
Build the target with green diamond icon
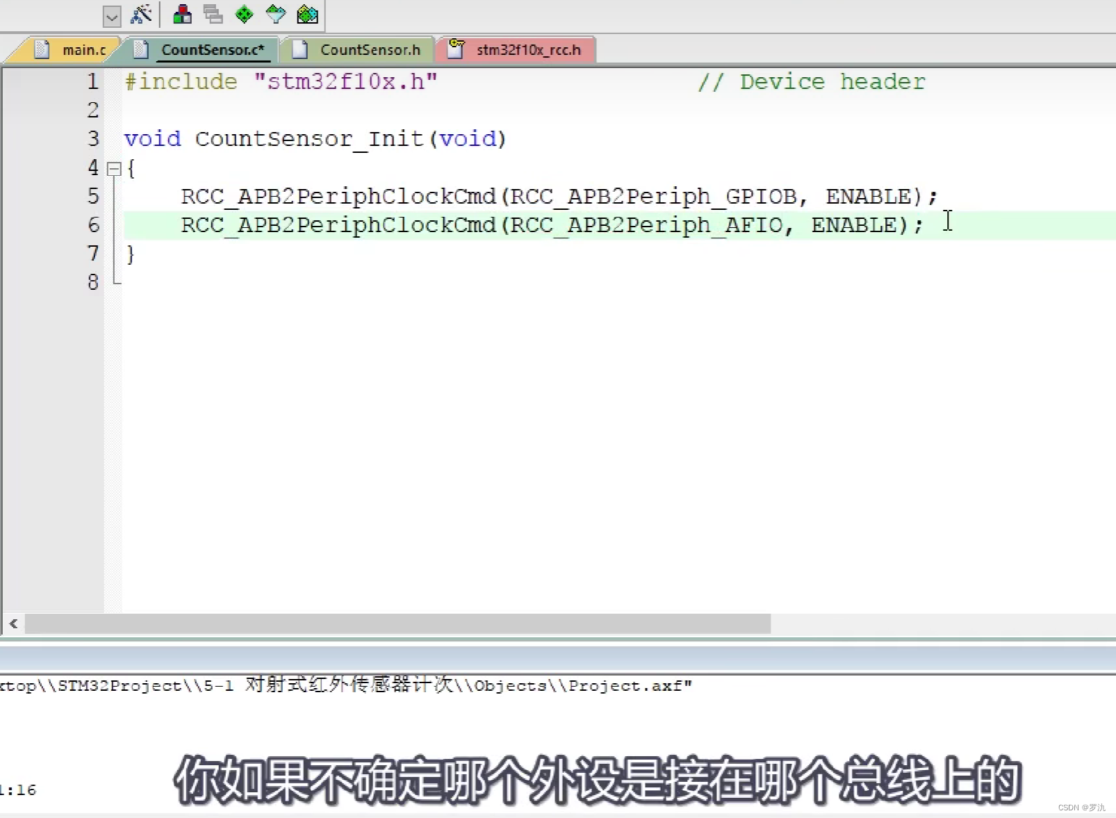244,15
